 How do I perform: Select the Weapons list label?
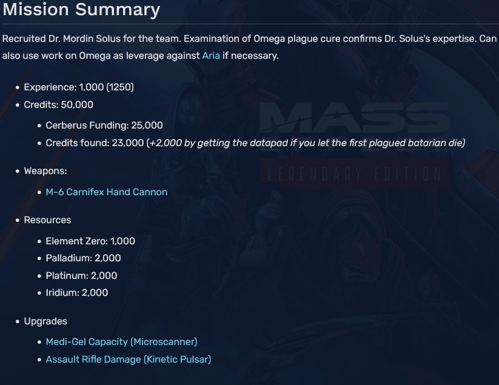(x=45, y=171)
